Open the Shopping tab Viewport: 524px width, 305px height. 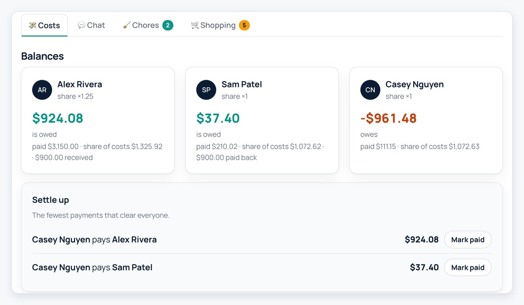pos(220,25)
